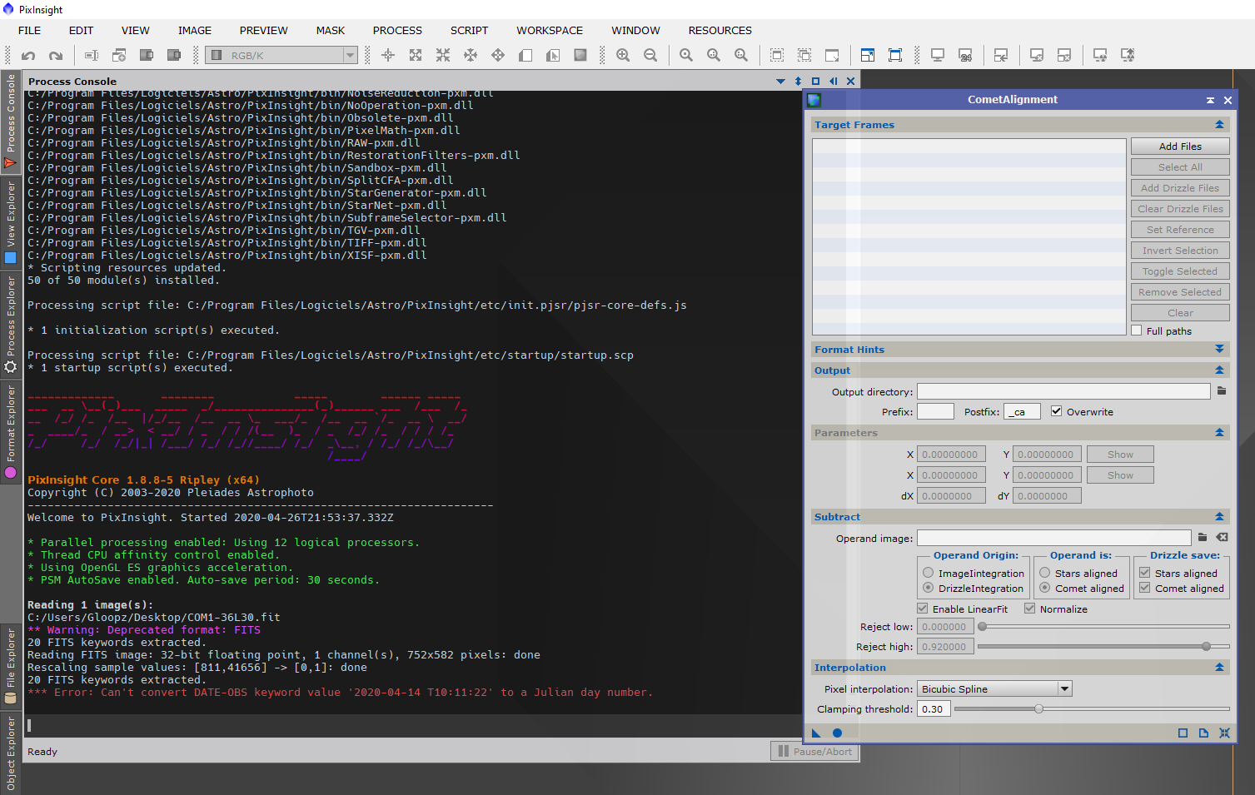Click the new instance triangle icon
The width and height of the screenshot is (1255, 795).
(816, 733)
